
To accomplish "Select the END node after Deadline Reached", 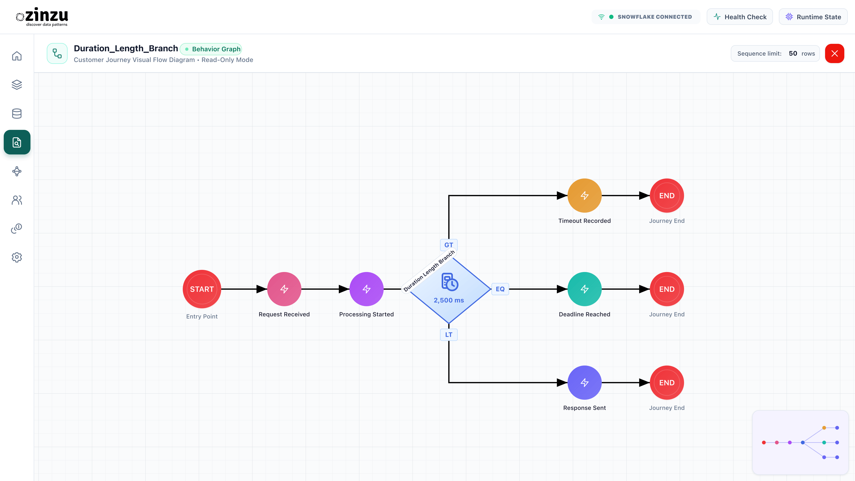I will pyautogui.click(x=667, y=289).
